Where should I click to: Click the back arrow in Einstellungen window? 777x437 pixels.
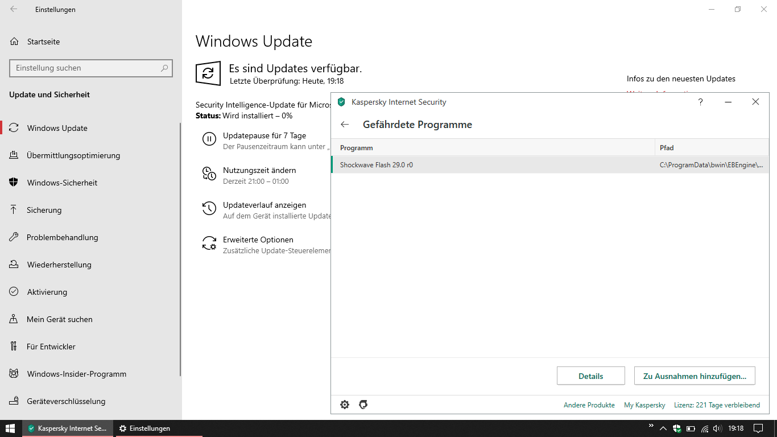tap(14, 9)
